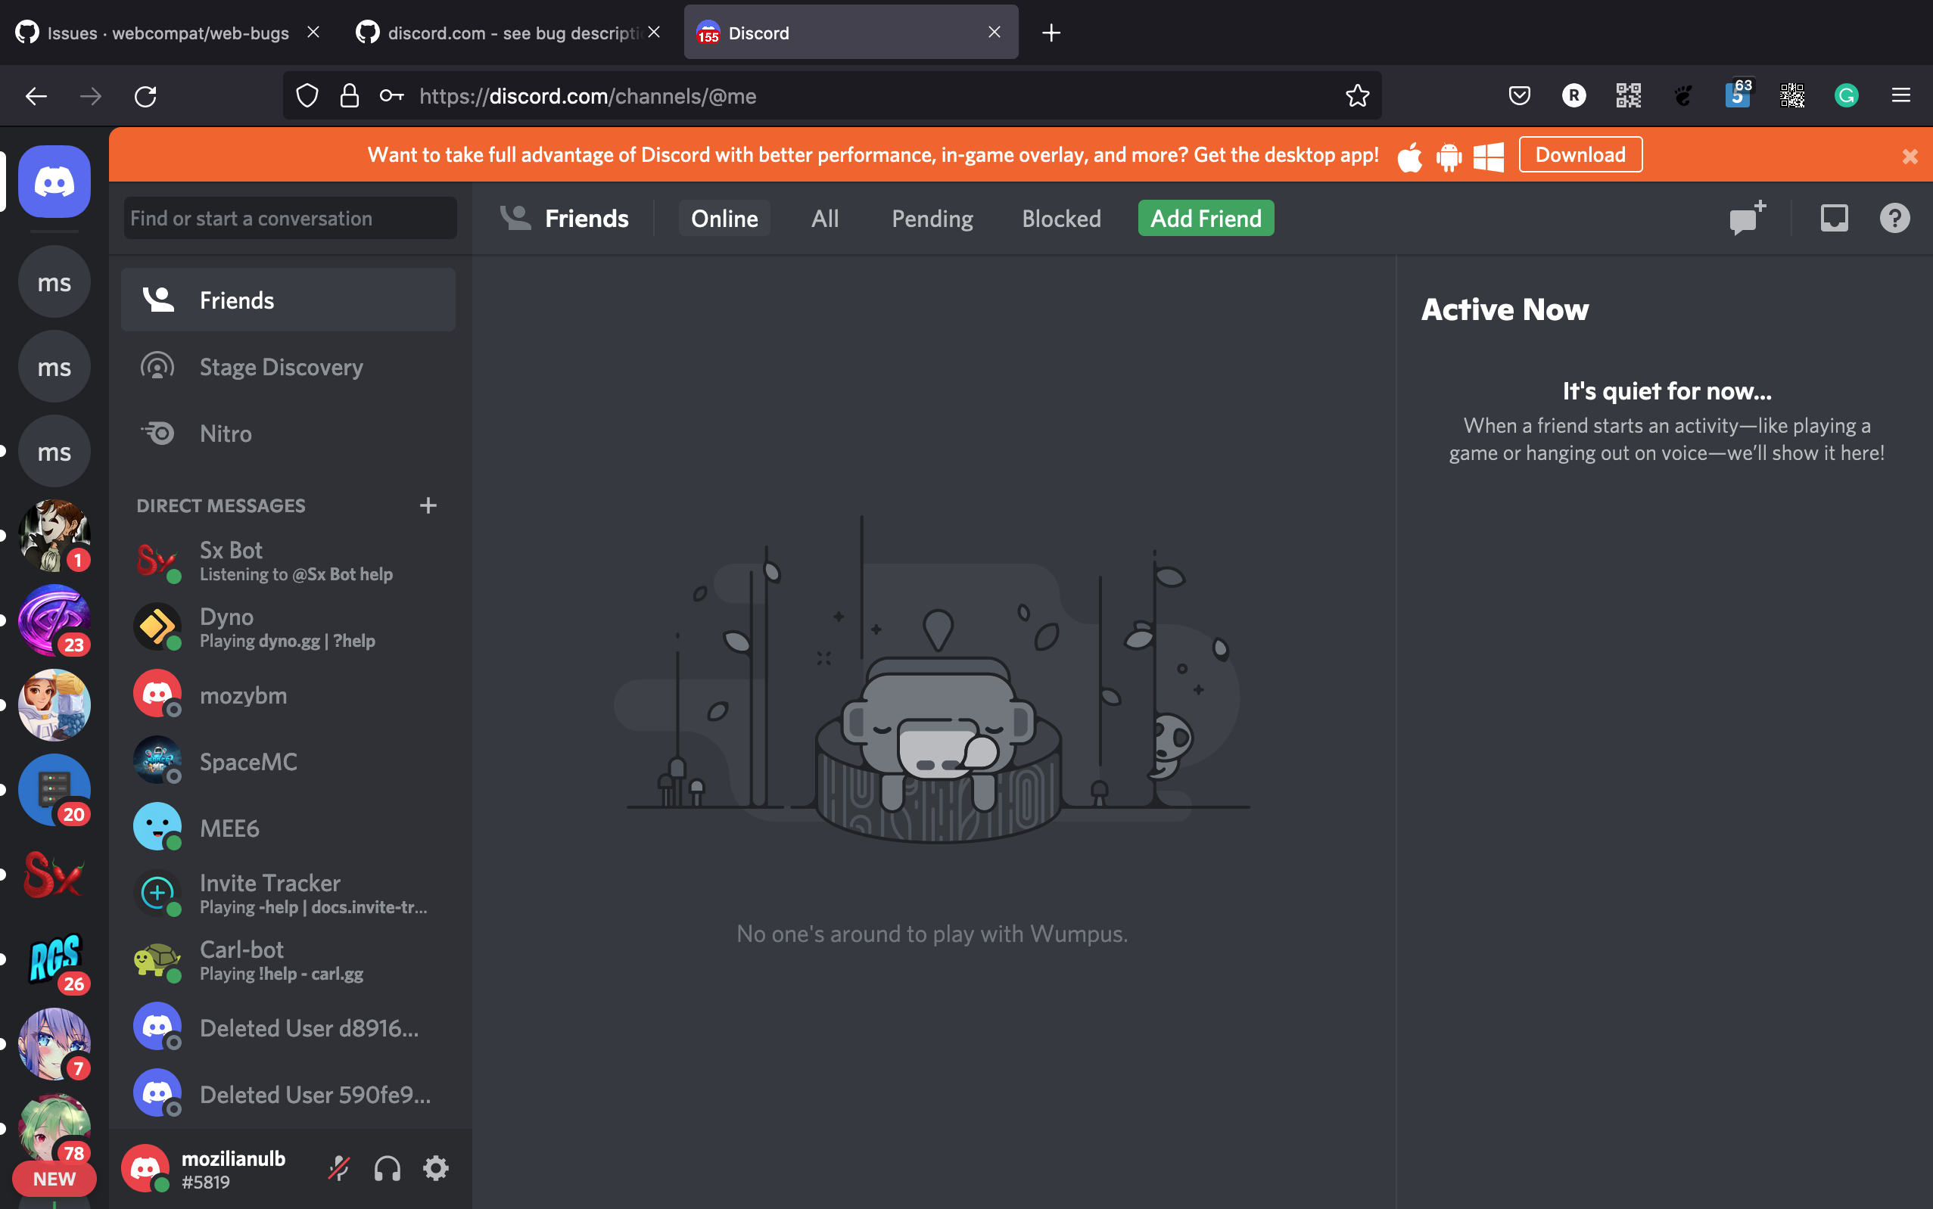Start a new direct message with the plus icon

point(428,505)
